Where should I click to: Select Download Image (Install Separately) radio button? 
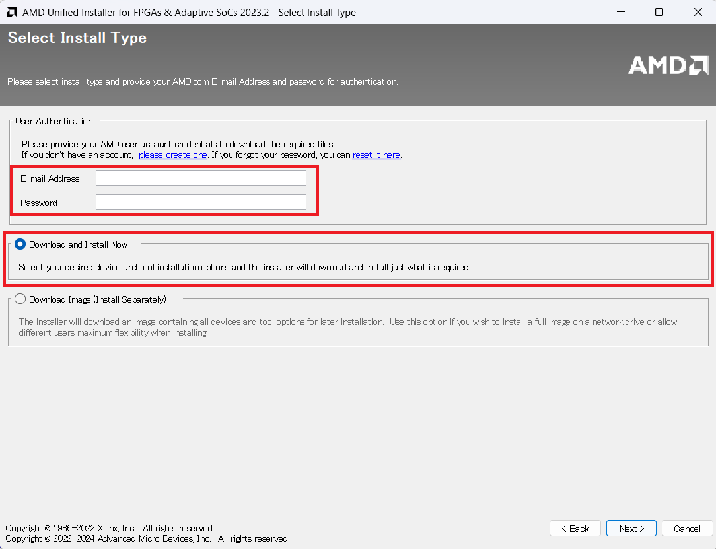(20, 299)
